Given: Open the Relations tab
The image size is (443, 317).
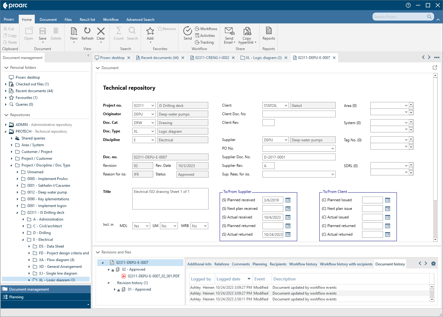Looking at the screenshot, I should pos(221,264).
